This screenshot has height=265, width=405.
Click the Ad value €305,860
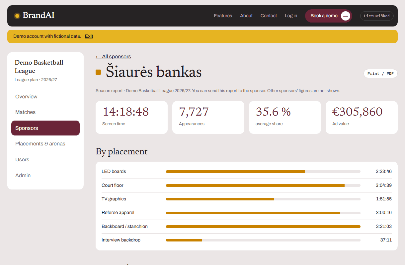click(358, 112)
